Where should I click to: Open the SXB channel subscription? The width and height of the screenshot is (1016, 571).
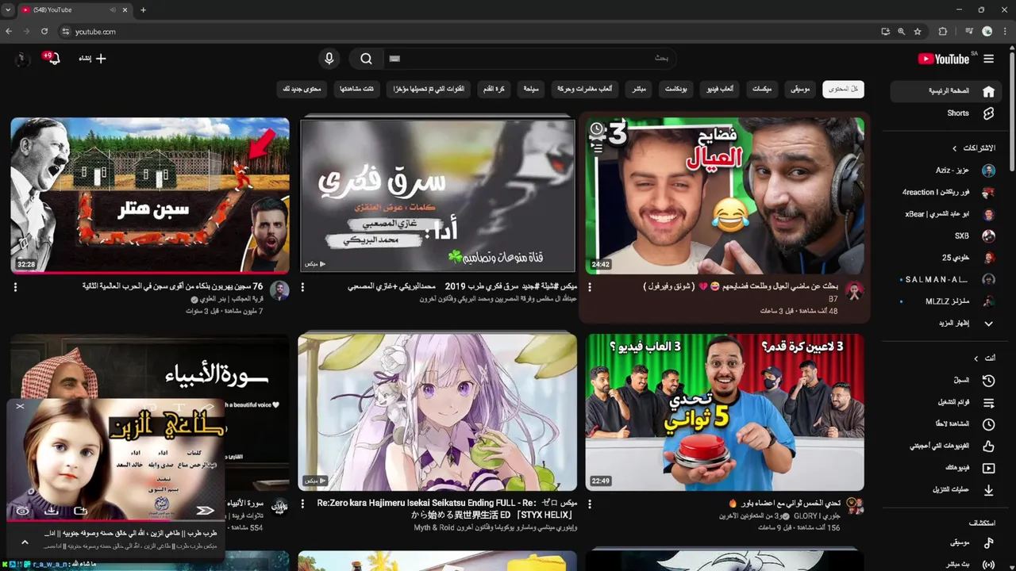(945, 236)
